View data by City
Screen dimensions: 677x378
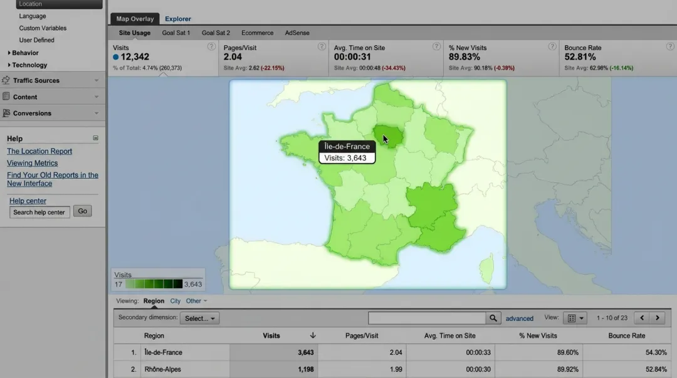coord(175,301)
